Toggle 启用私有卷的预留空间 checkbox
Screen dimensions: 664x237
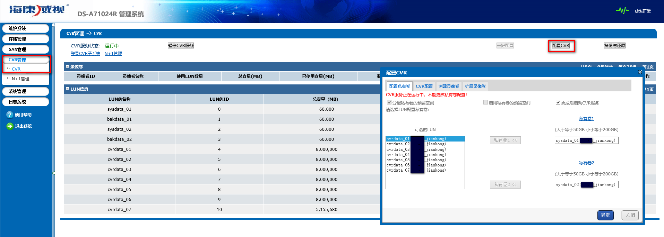pos(485,102)
